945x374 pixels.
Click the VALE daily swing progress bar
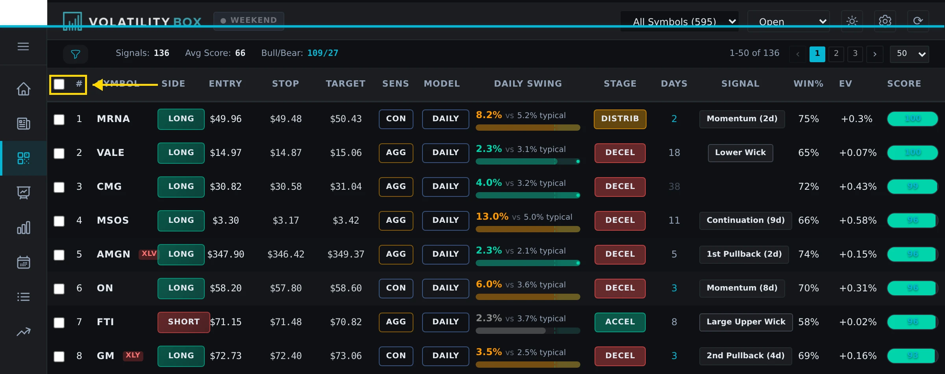click(528, 161)
